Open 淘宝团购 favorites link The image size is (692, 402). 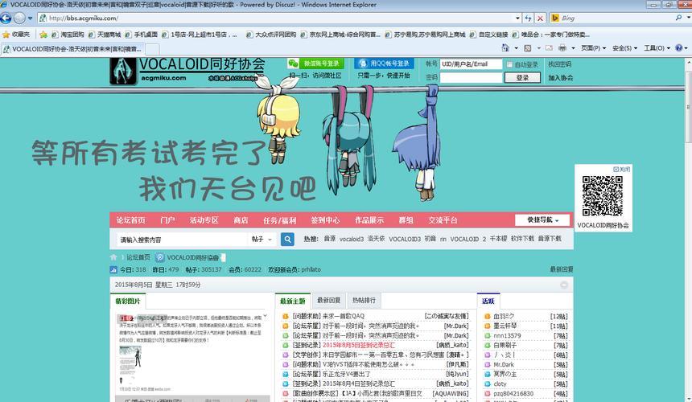click(x=68, y=35)
